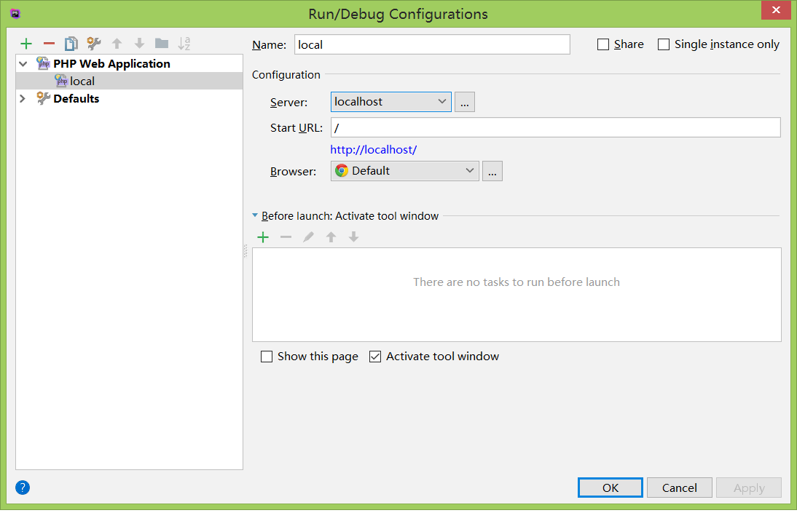Open the edit defaults wrench icon
The width and height of the screenshot is (797, 529).
(x=93, y=44)
